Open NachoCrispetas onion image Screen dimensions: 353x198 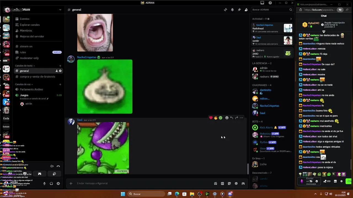105,87
